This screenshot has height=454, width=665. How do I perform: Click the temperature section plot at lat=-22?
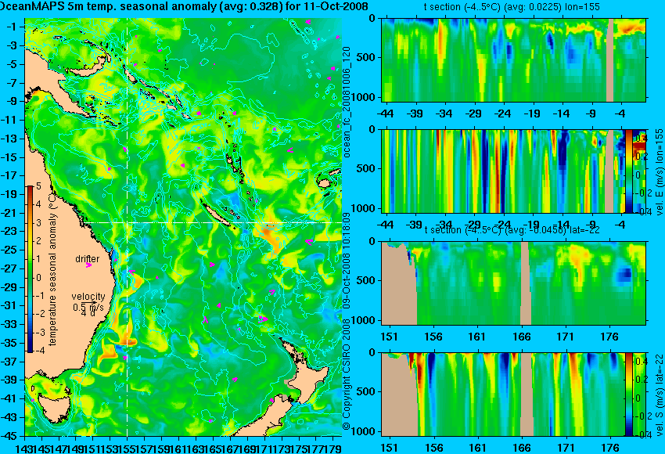point(513,283)
